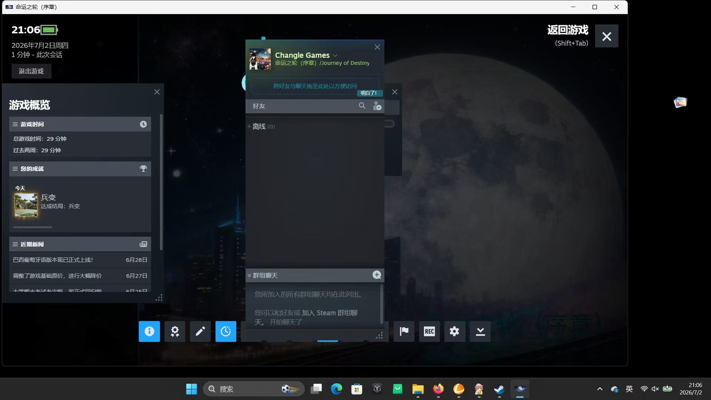Open the Windows Start menu
711x400 pixels.
[191, 389]
